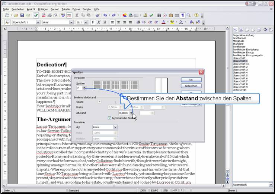Open the paragraph style Überschrift 1 dropdown
This screenshot has width=275, height=194.
click(38, 22)
